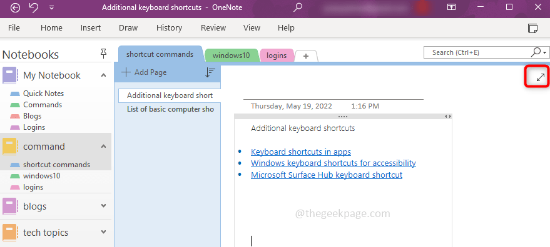Open the File menu
The height and width of the screenshot is (247, 550).
coord(14,28)
